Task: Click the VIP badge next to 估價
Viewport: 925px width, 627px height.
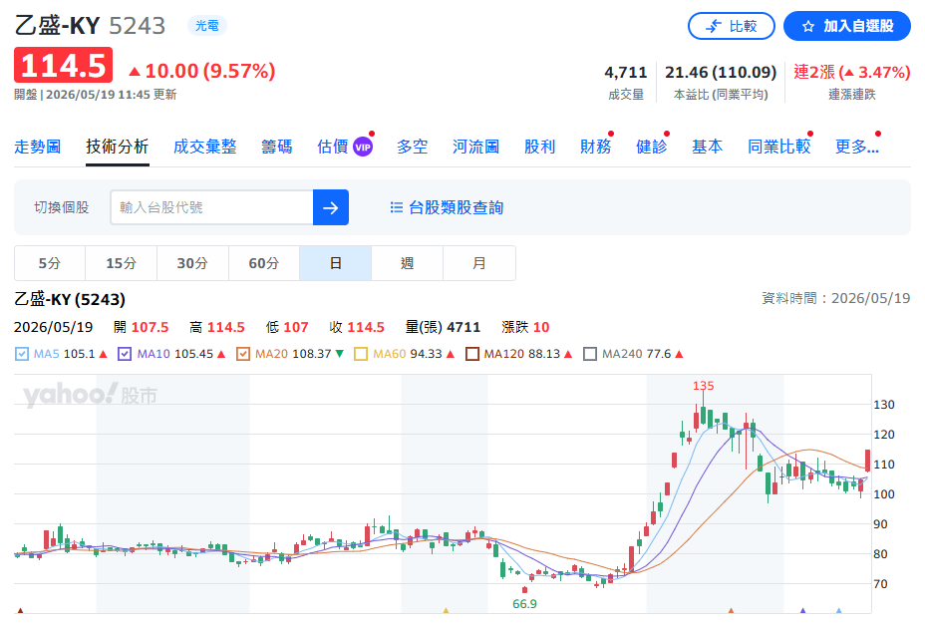Action: (362, 147)
